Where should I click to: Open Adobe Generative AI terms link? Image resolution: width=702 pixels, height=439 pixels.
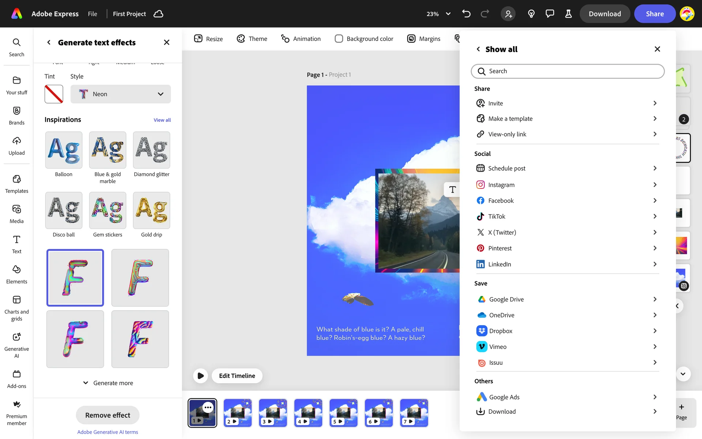tap(107, 432)
